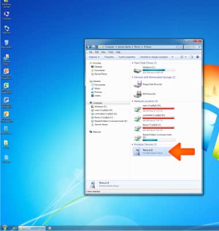
Task: Click the Shared Folders blue capacity bar
Action: click(x=158, y=140)
